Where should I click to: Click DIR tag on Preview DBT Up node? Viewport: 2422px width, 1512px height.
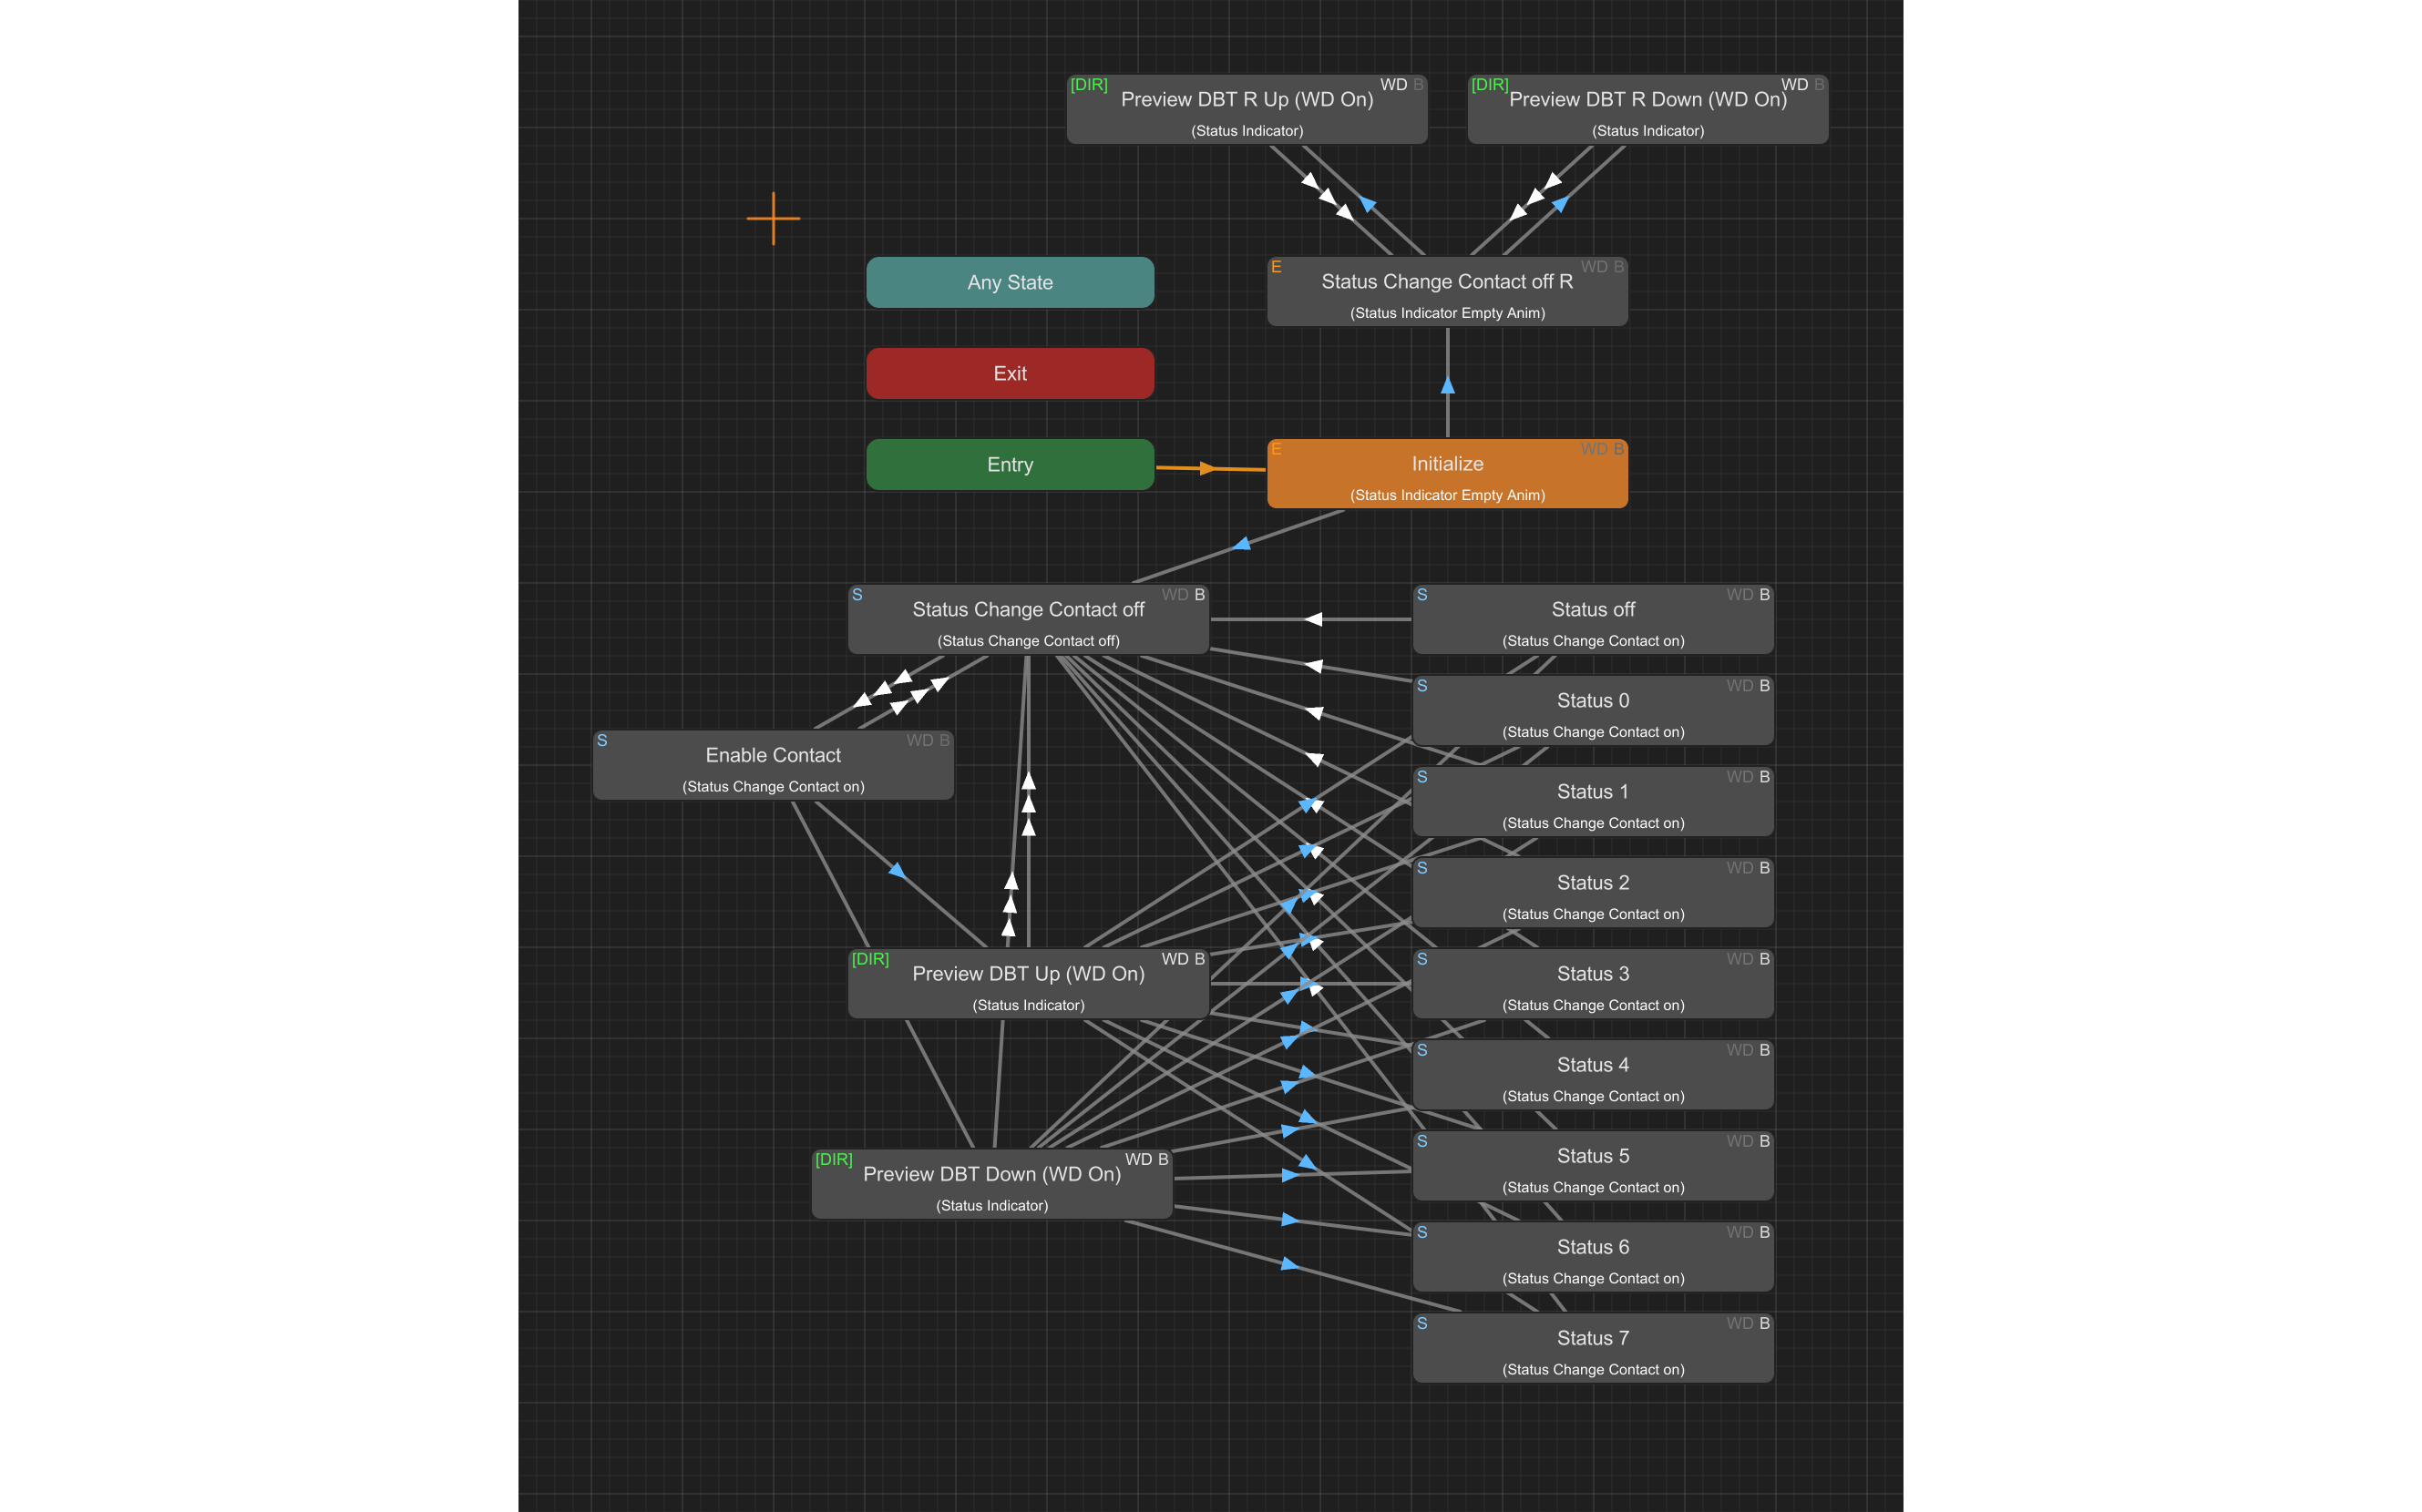click(869, 959)
